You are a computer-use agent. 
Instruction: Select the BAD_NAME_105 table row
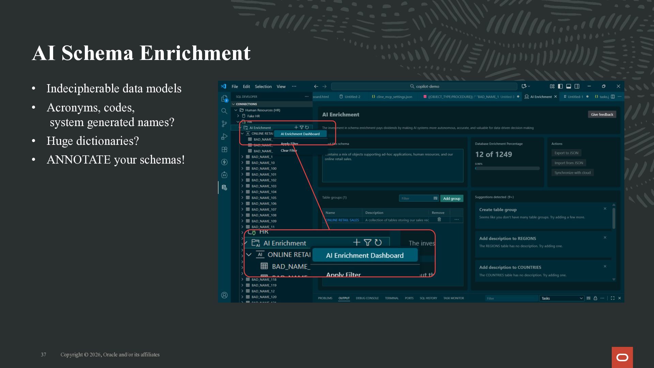(x=272, y=198)
